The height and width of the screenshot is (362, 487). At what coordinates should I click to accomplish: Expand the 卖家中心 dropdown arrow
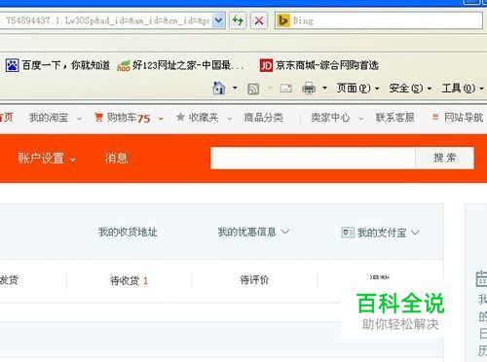[361, 119]
